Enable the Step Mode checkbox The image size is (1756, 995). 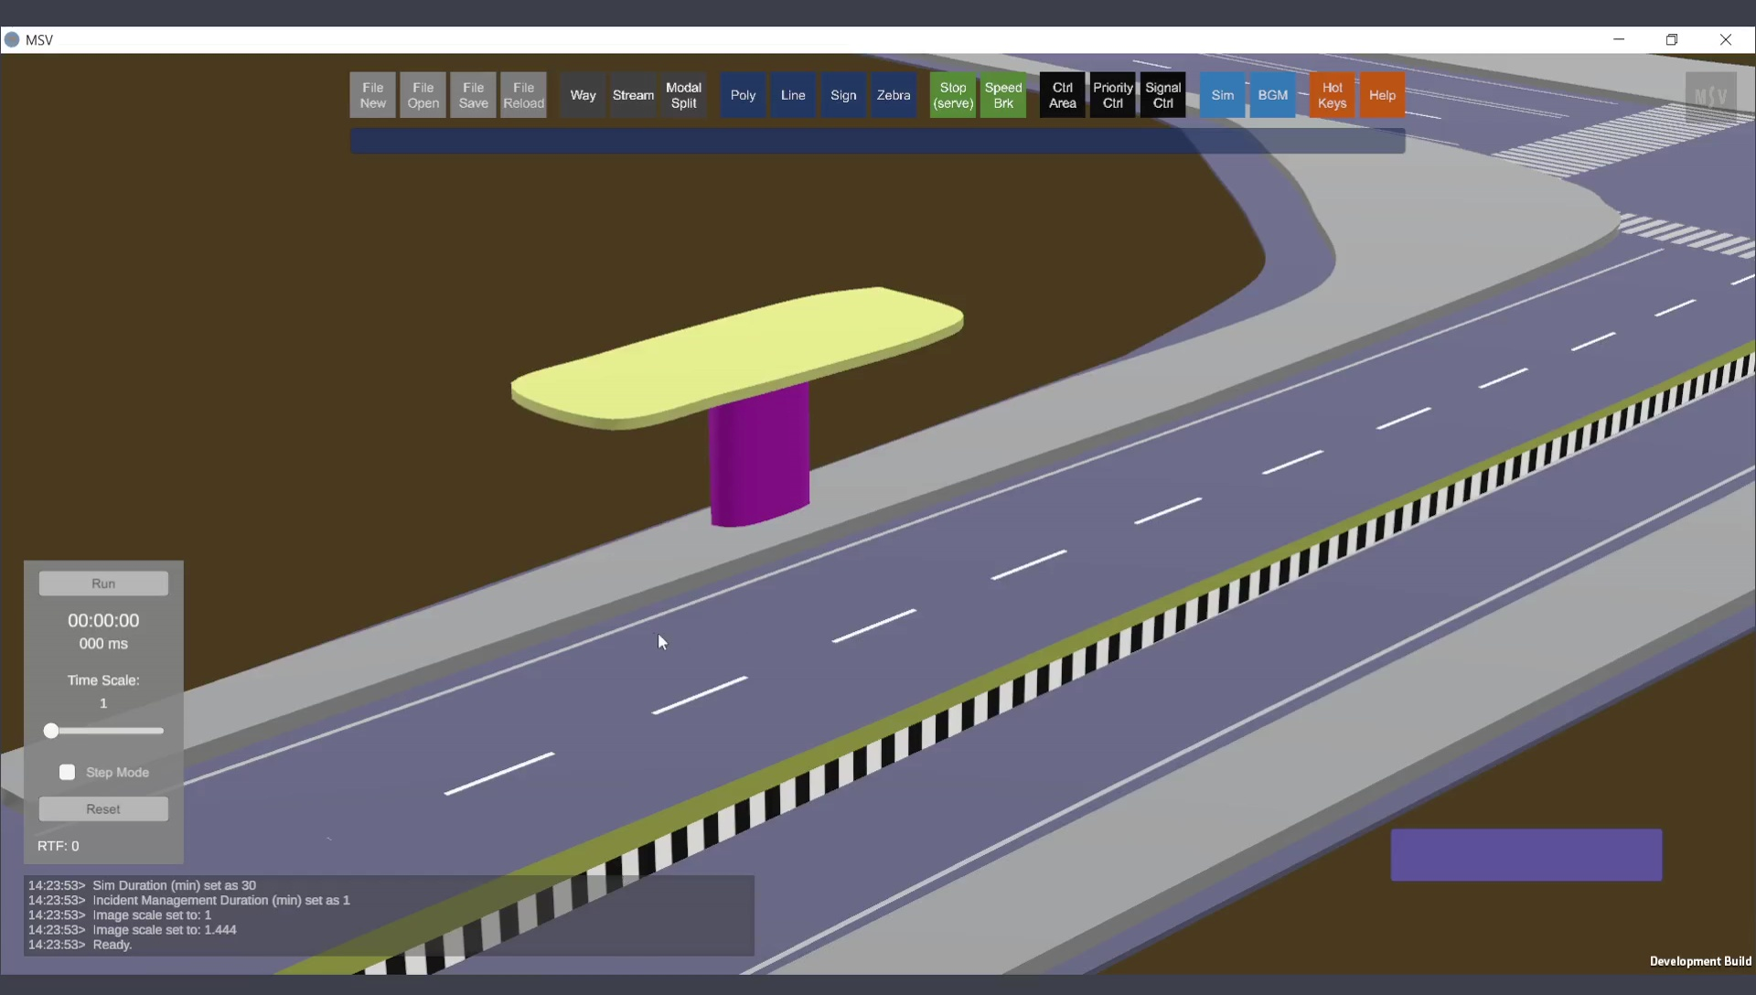(x=68, y=773)
